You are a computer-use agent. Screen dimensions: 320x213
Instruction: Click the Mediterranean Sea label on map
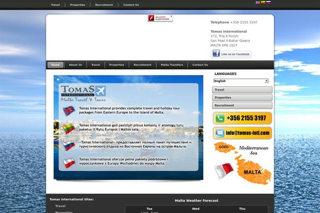click(254, 150)
